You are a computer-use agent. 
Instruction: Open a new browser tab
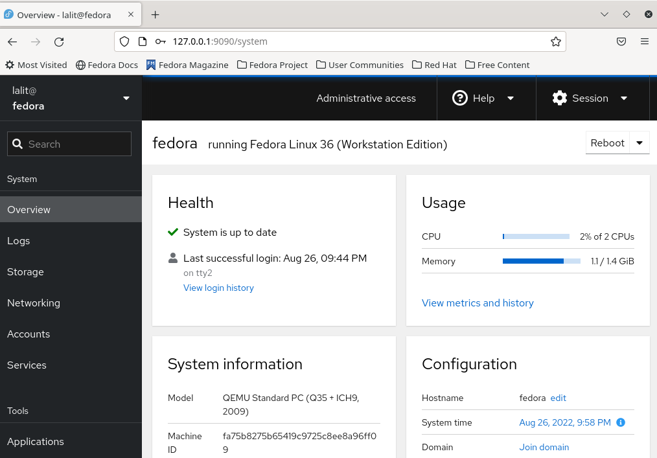156,14
